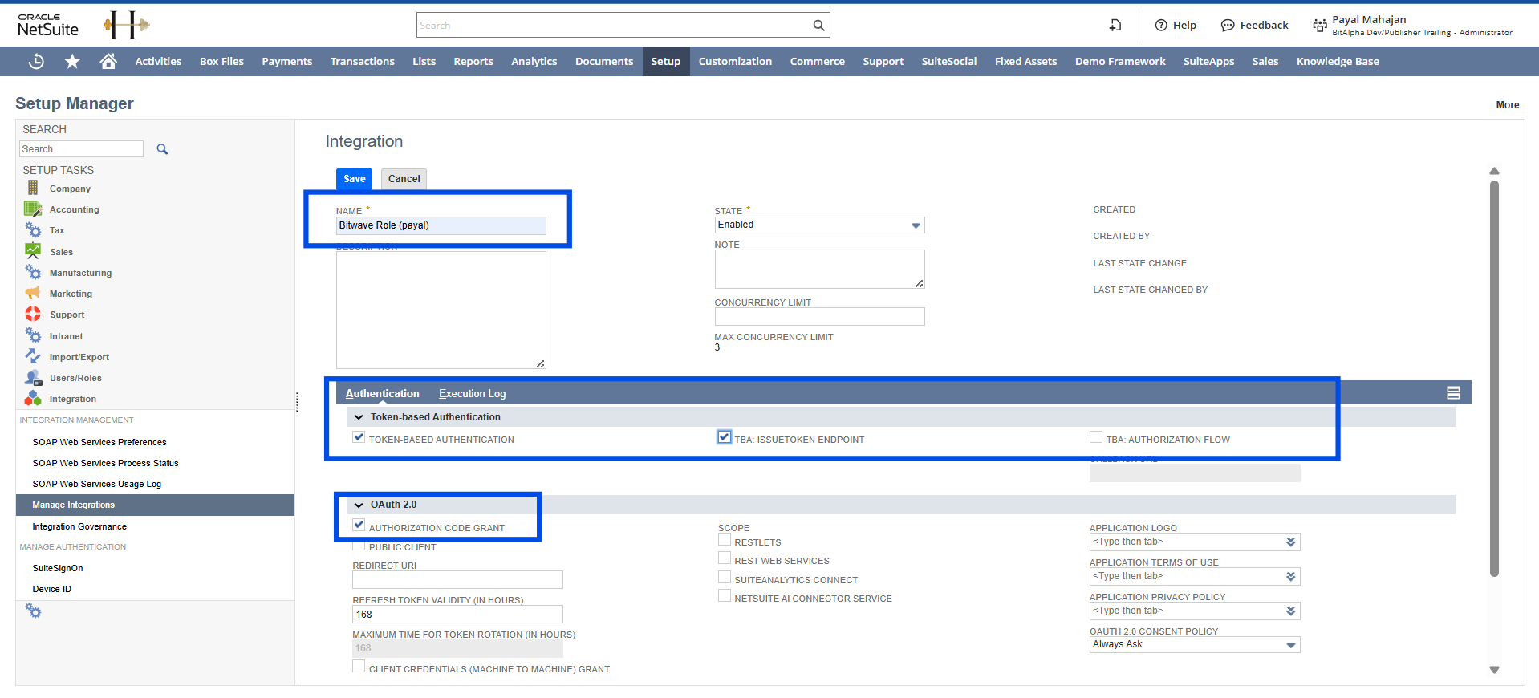
Task: Click the Import/Export arrows icon
Action: click(33, 356)
